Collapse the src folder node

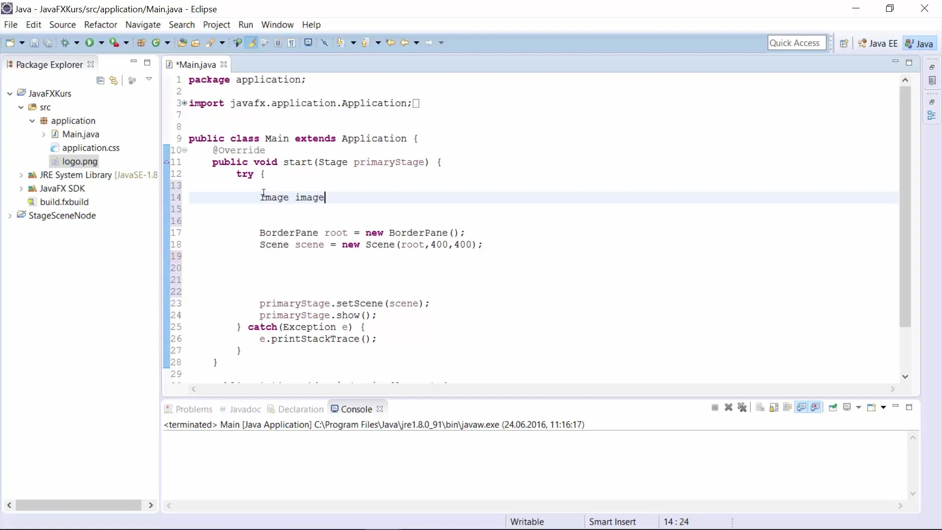point(21,107)
